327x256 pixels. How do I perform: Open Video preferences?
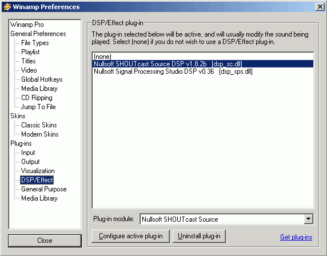[29, 70]
